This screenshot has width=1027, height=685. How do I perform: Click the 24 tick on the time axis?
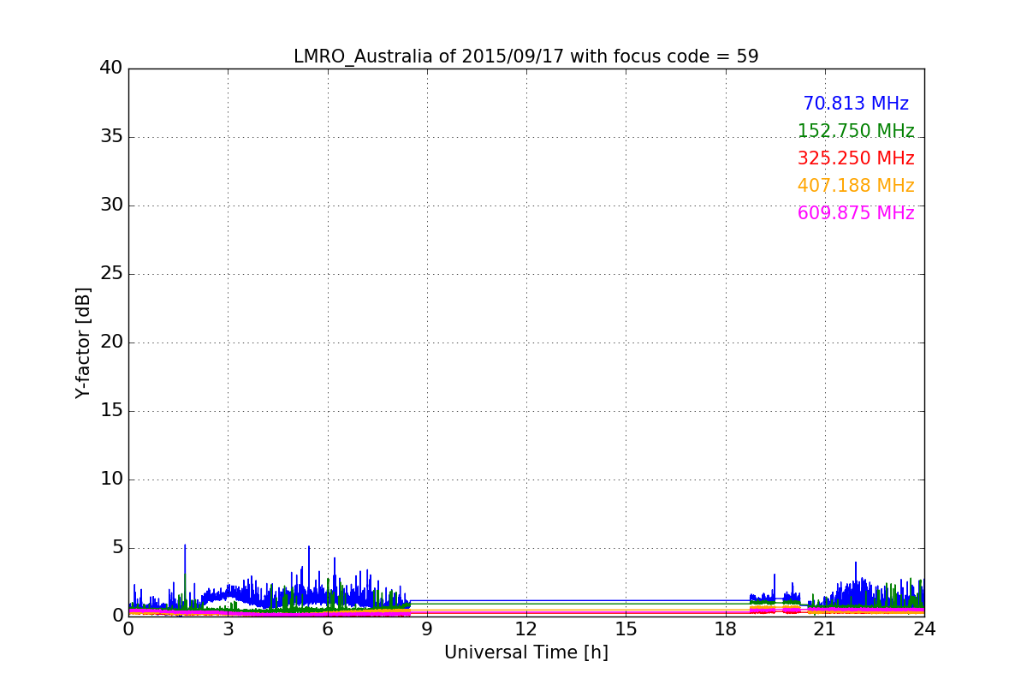click(924, 628)
